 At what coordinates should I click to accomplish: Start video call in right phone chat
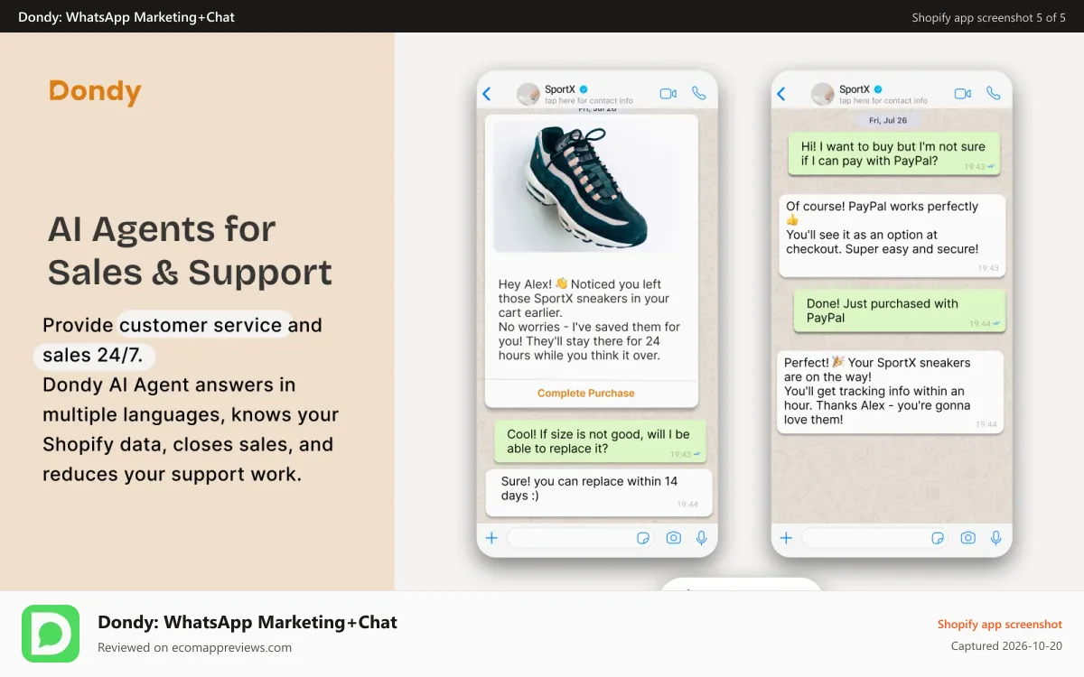[963, 94]
